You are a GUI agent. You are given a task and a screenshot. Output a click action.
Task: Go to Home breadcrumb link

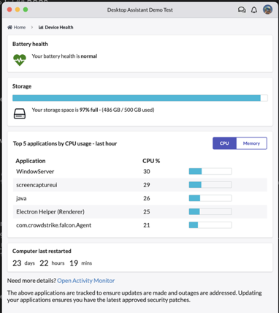pos(16,27)
